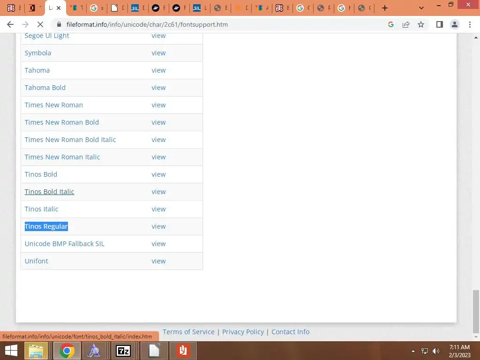Switch to the blank document icon tab
The width and height of the screenshot is (480, 360).
pyautogui.click(x=118, y=8)
